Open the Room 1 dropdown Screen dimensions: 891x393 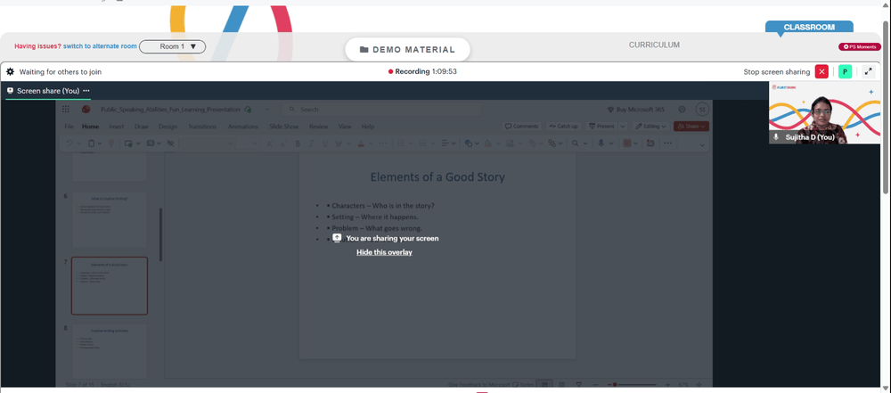pos(172,46)
